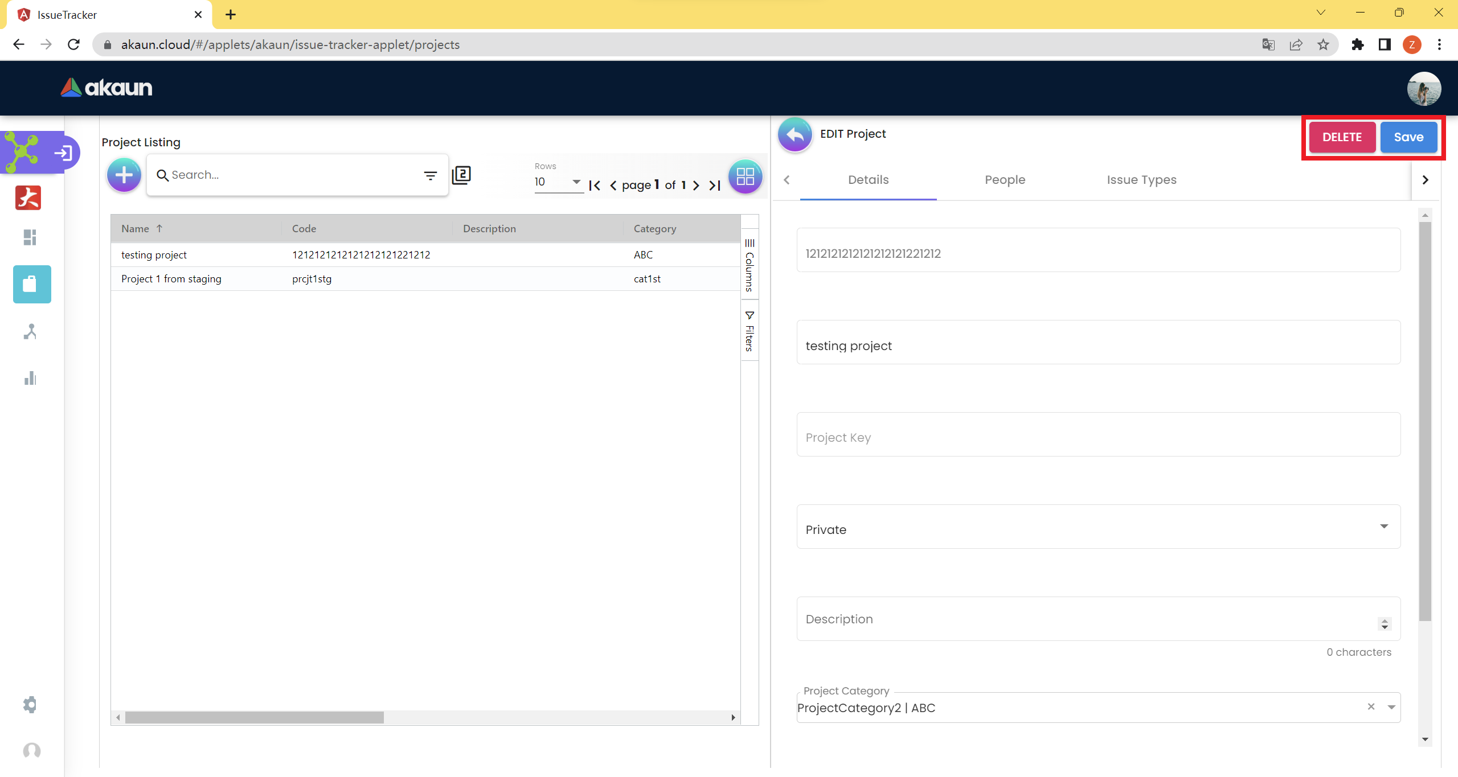Switch to the grid view icon
This screenshot has width=1458, height=777.
[745, 176]
